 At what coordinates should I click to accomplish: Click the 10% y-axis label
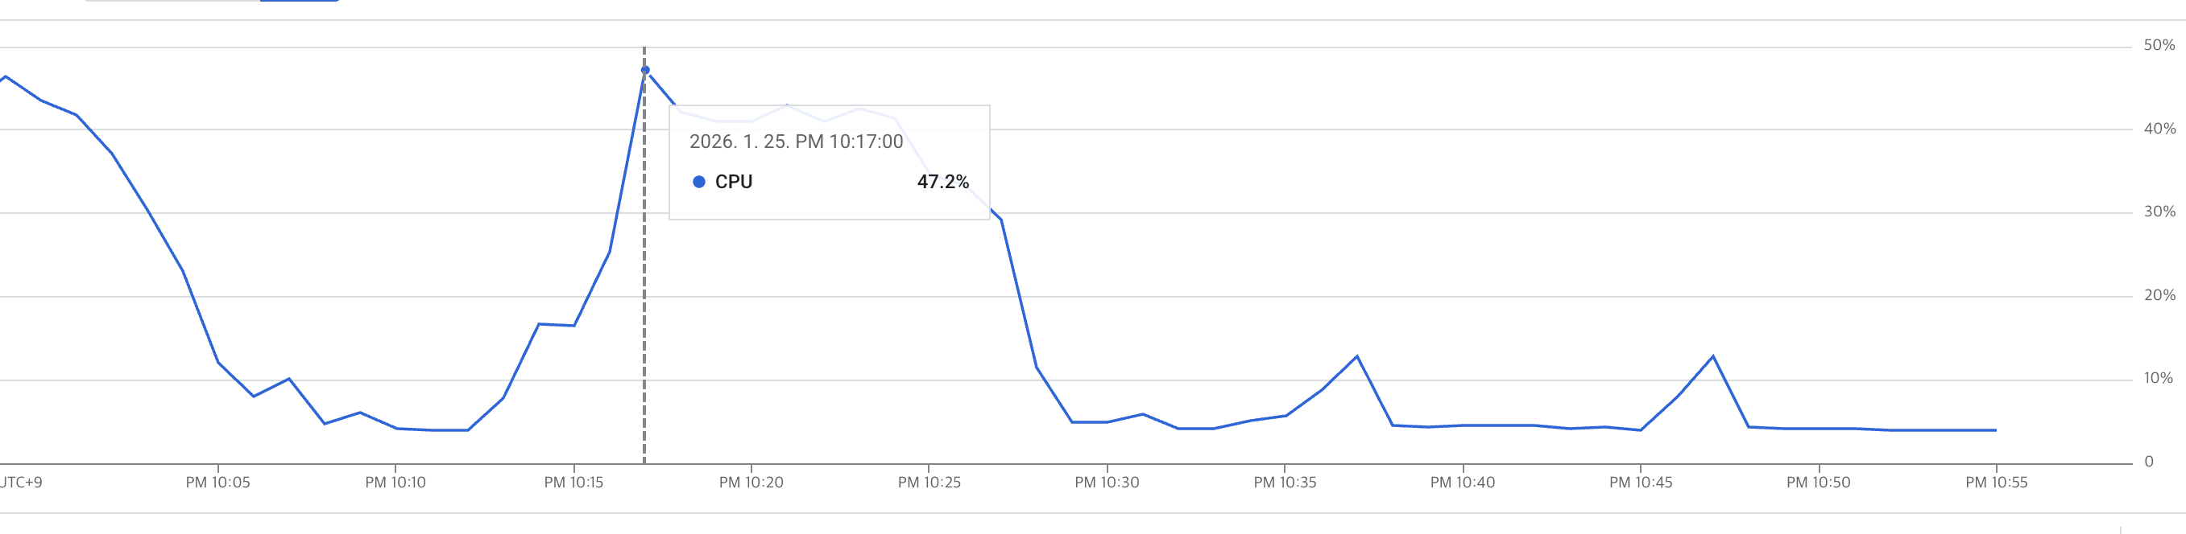pos(2158,378)
